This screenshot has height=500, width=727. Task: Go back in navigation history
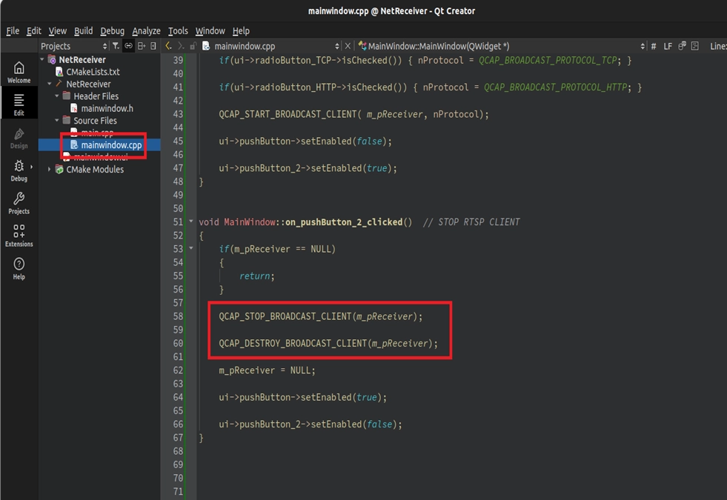pyautogui.click(x=168, y=45)
